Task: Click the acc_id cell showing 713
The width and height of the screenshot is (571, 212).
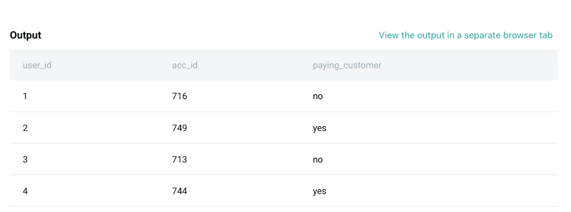Action: click(179, 159)
